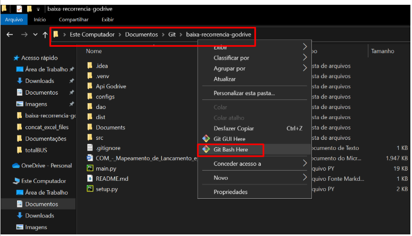
Task: Expand the Novo submenu
Action: click(x=305, y=178)
